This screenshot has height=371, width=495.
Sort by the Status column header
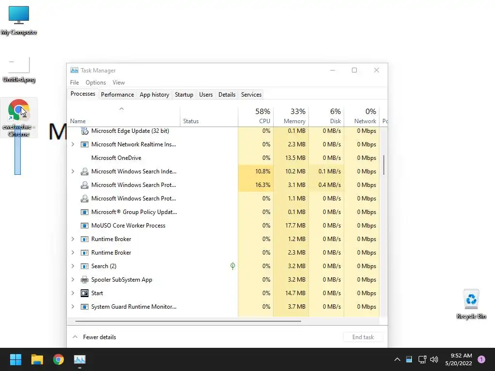209,116
